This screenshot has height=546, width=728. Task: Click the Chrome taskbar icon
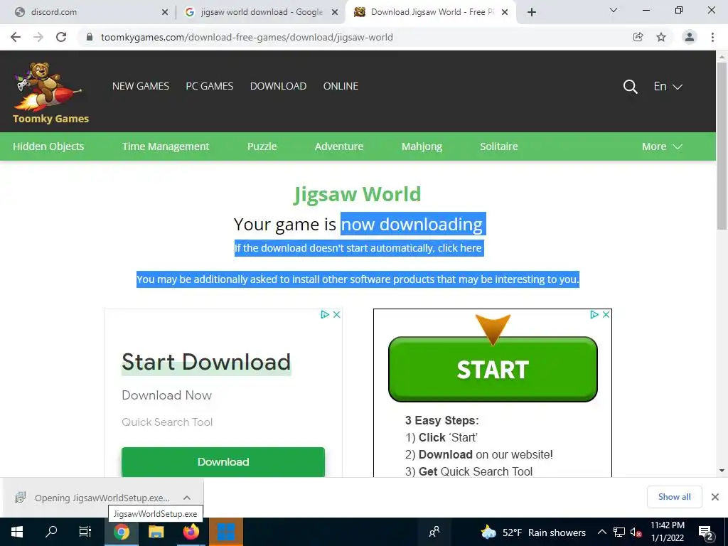121,532
